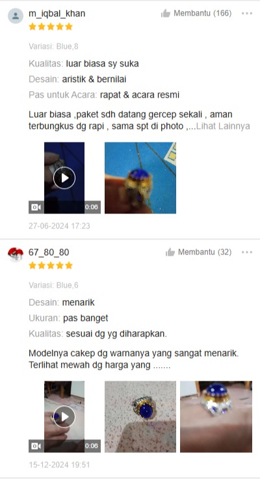Open three-dot menu for m_iqbal_khan's review

pos(247,14)
